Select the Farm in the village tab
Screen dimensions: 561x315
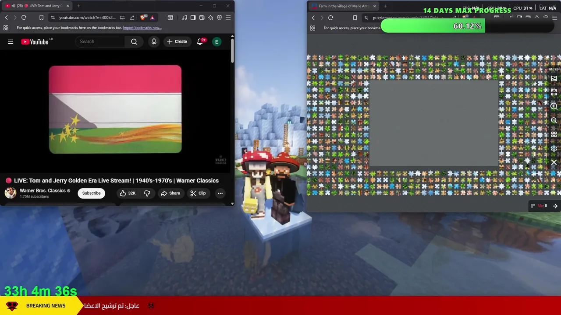point(343,6)
